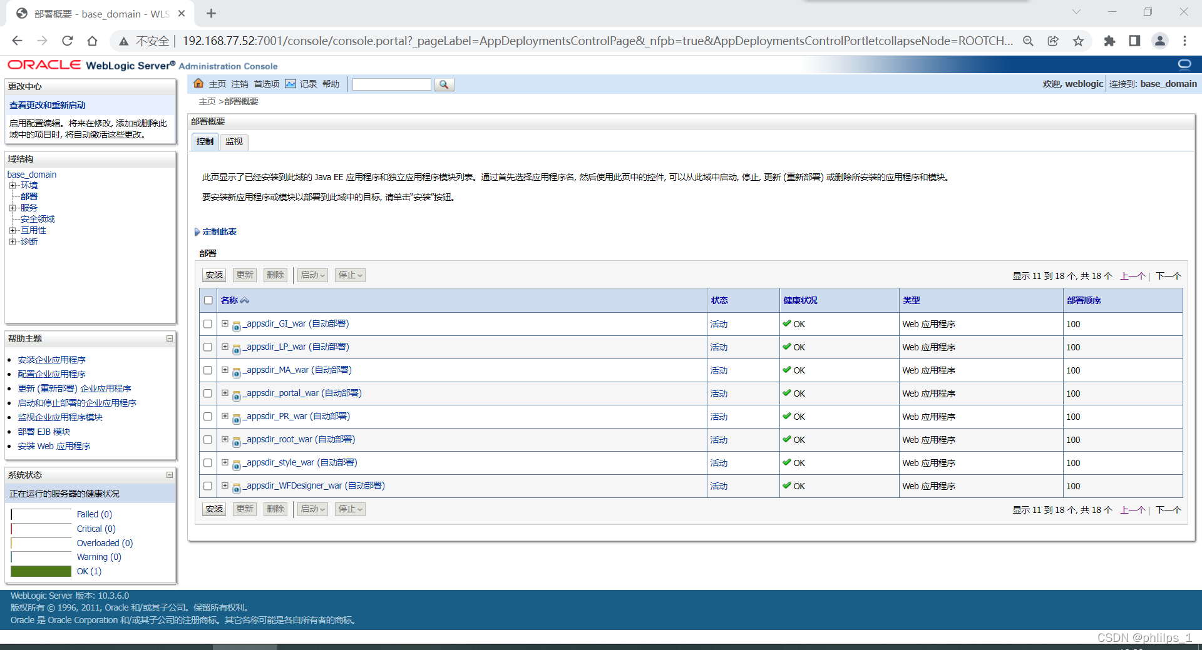The width and height of the screenshot is (1202, 650).
Task: Minimize the 系统状态 panel
Action: [169, 475]
